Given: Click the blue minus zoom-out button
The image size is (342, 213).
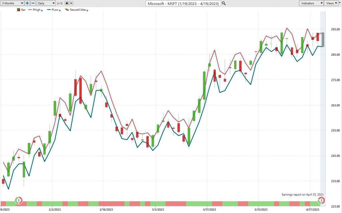Looking at the screenshot, I should pos(33,3).
